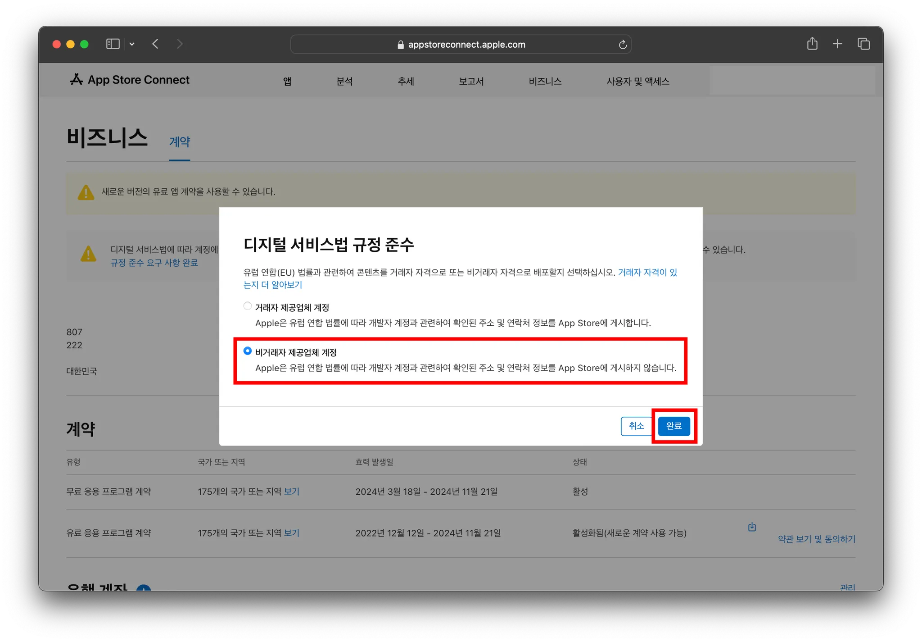This screenshot has height=642, width=922.
Task: Show the tab overview icon
Action: pyautogui.click(x=863, y=44)
